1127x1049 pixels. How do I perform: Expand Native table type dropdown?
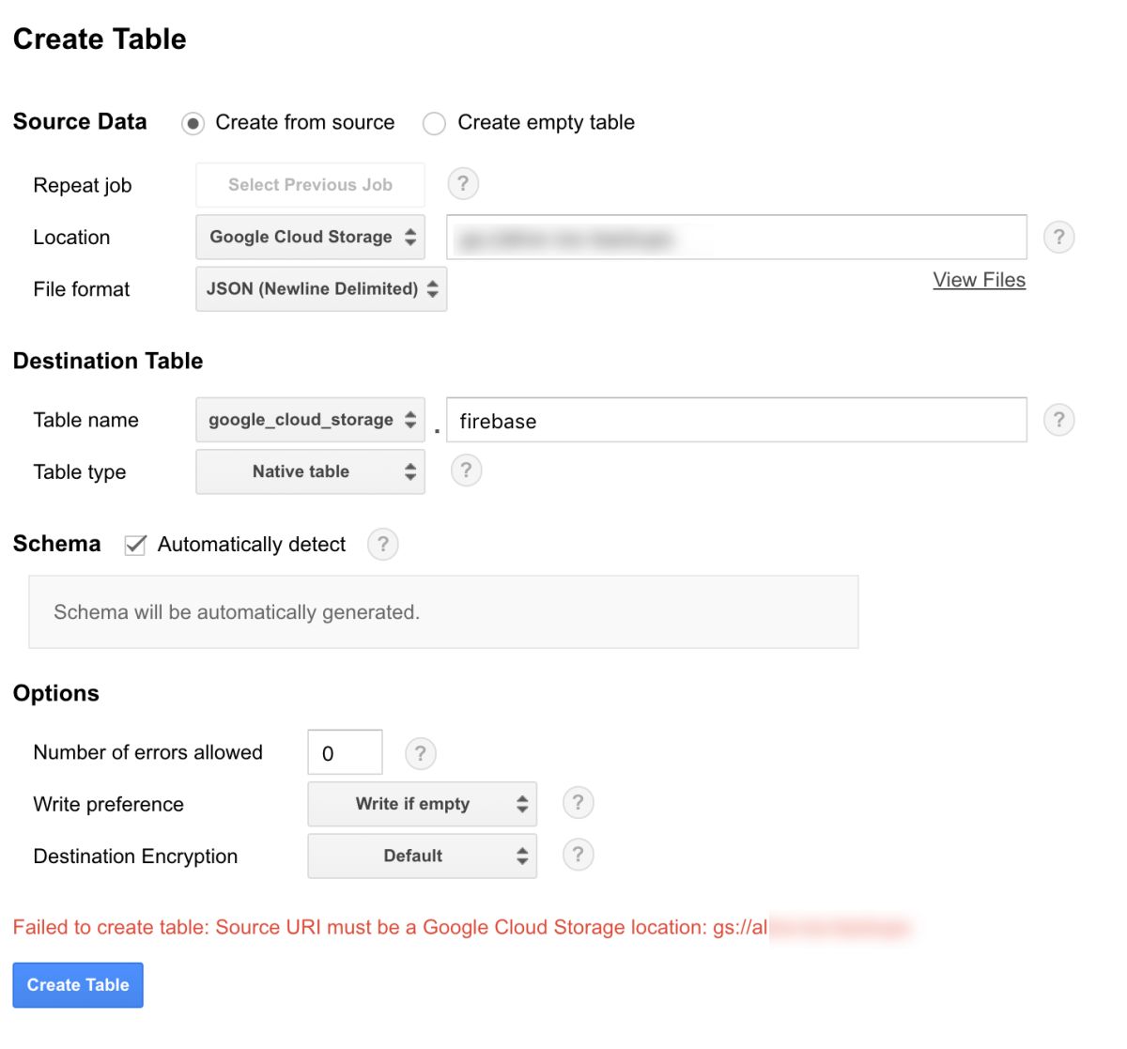point(310,471)
